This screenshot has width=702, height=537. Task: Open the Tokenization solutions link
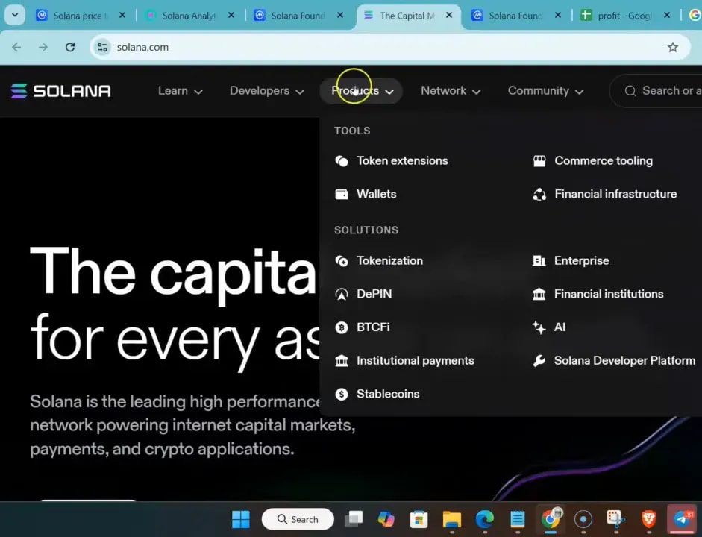(x=389, y=261)
